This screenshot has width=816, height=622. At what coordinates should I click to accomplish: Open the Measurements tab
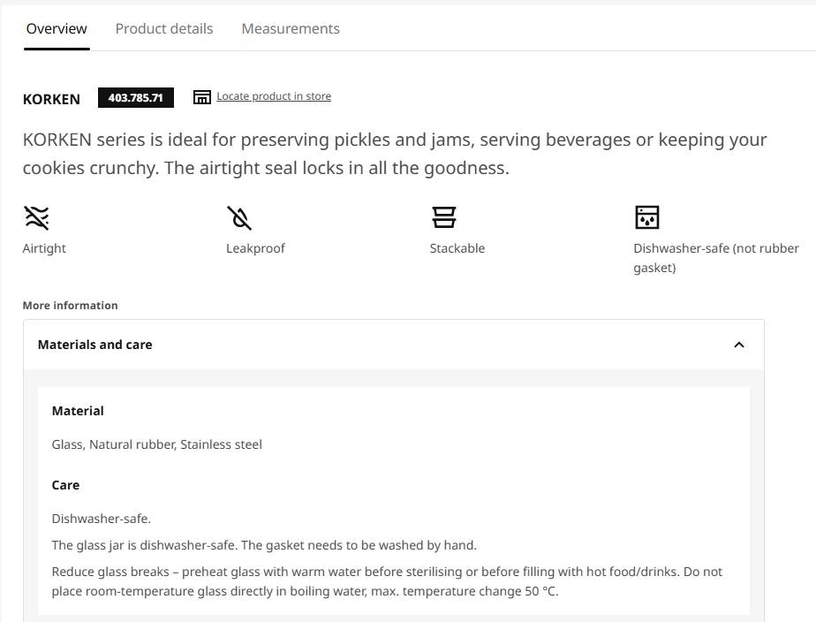pos(291,28)
